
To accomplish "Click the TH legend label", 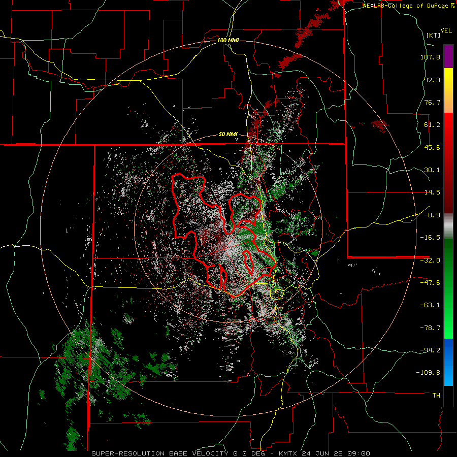I will (436, 396).
